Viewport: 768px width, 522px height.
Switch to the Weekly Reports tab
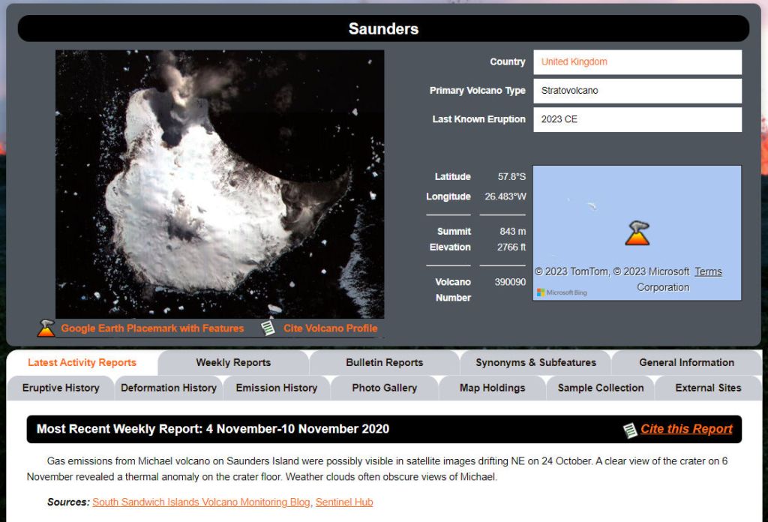click(x=233, y=362)
